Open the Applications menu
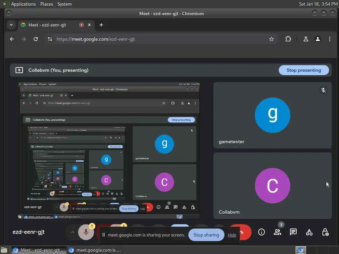This screenshot has width=339, height=254. tap(24, 4)
